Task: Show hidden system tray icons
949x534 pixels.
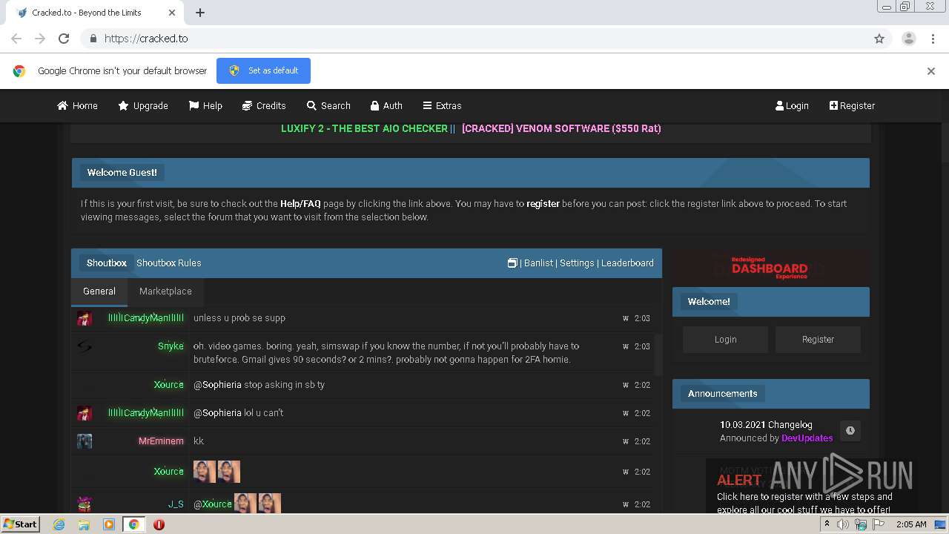Action: coord(827,524)
